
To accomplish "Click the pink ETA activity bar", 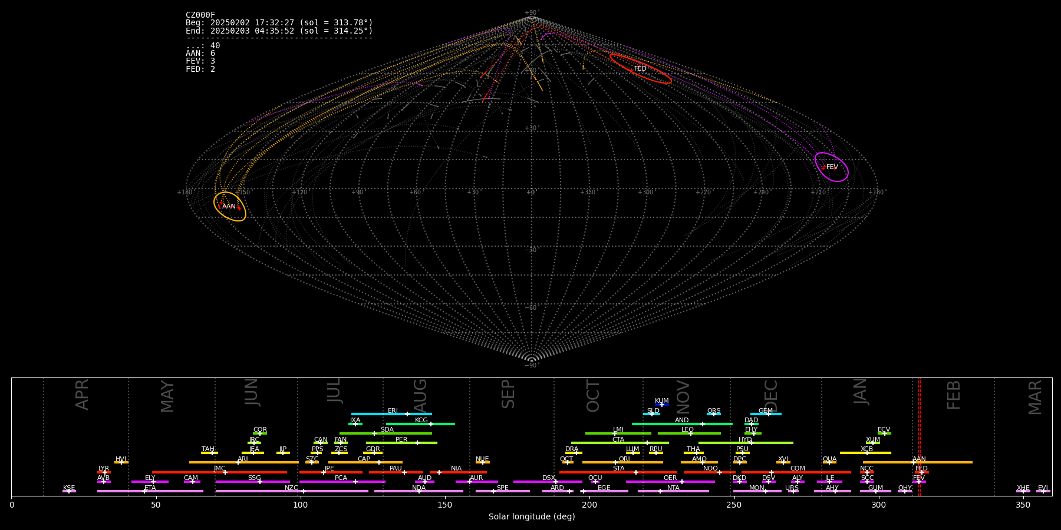I will click(150, 491).
